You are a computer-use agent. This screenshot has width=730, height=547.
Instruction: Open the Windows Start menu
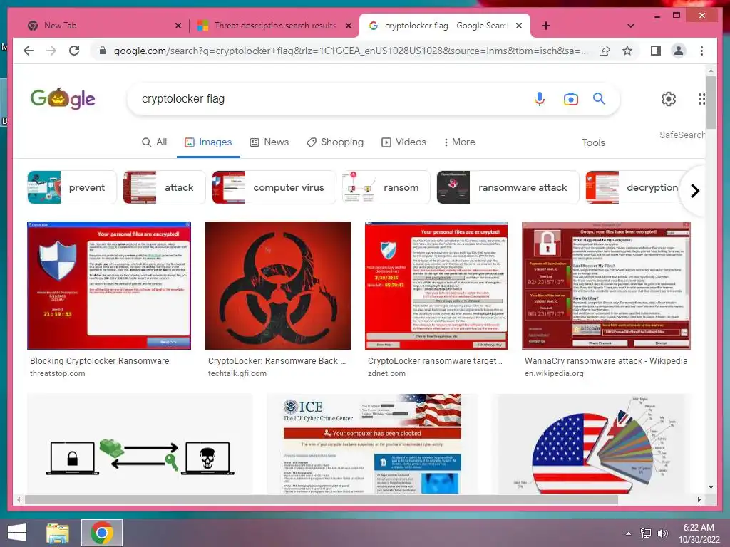click(17, 533)
